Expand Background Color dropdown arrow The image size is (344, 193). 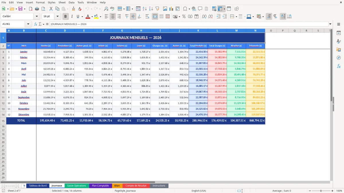100,17
